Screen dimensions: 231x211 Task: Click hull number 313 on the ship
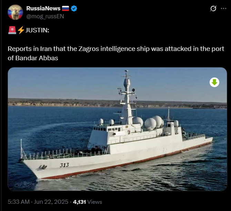tap(64, 165)
